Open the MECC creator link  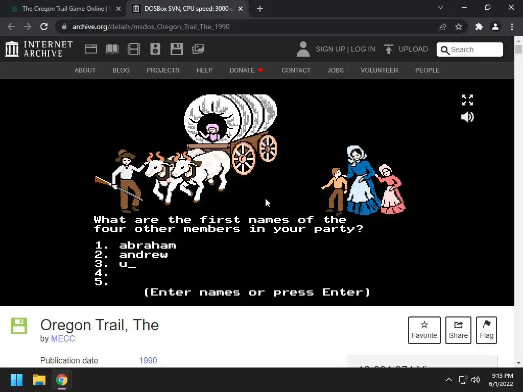click(63, 339)
